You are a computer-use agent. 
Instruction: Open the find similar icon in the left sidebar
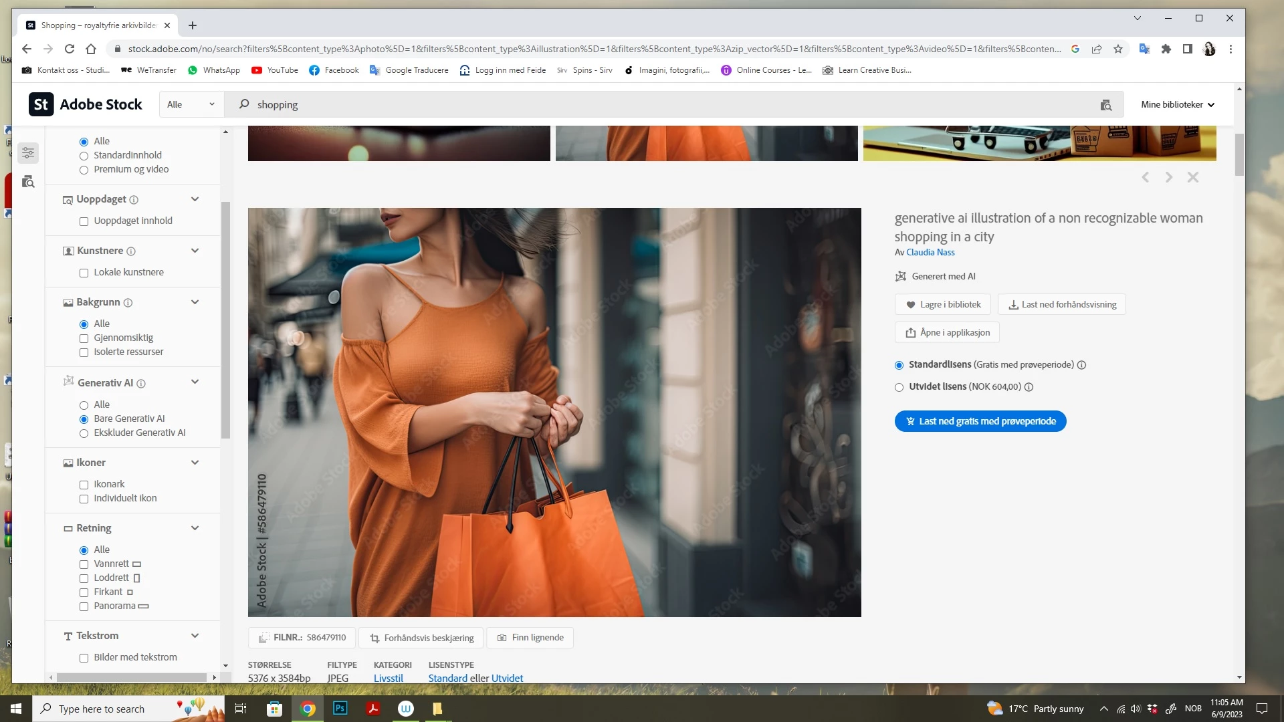(x=28, y=182)
